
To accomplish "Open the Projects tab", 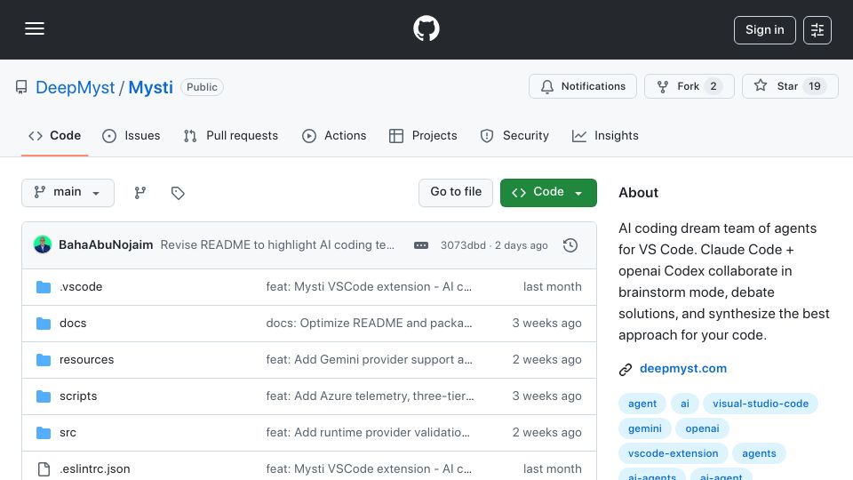I will pyautogui.click(x=423, y=135).
